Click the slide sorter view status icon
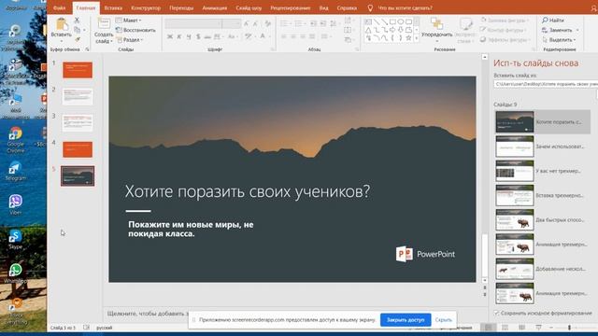The image size is (598, 336). 505,328
